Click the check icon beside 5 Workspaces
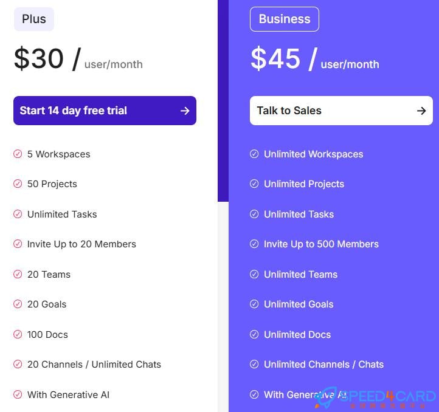Image resolution: width=439 pixels, height=412 pixels. pos(18,154)
